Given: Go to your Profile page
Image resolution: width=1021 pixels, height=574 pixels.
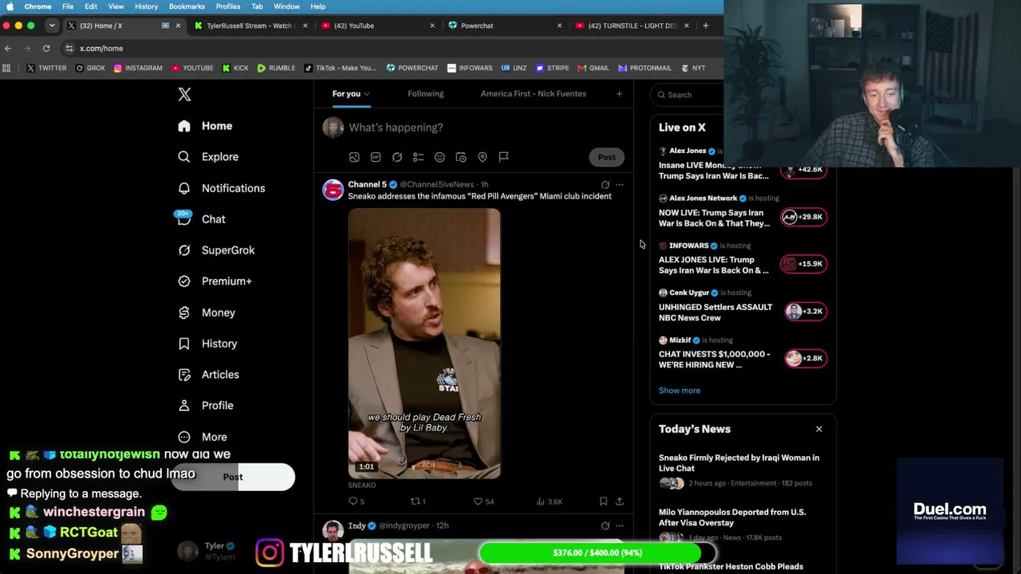Looking at the screenshot, I should pos(206,406).
